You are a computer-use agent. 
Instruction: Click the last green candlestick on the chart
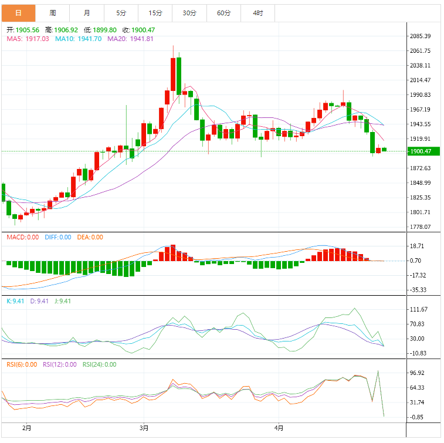click(384, 149)
